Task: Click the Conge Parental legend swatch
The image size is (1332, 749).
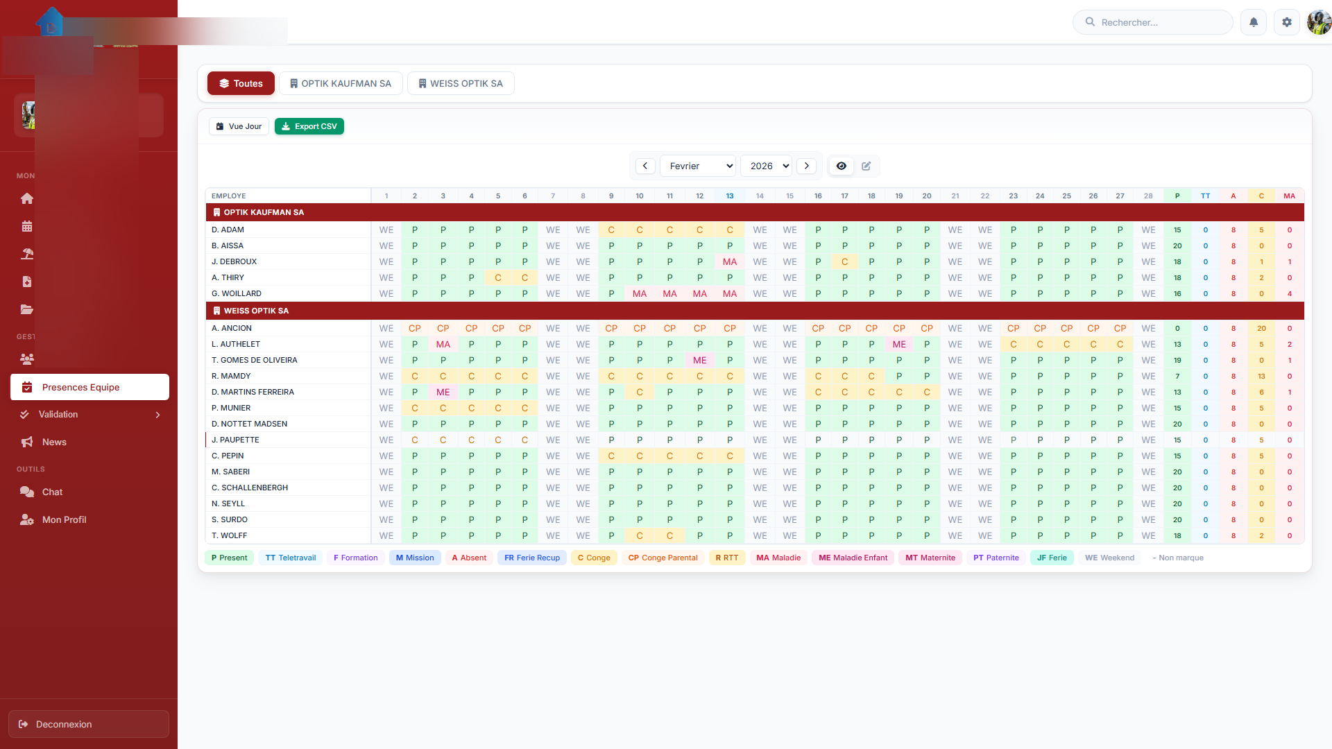Action: pos(663,558)
